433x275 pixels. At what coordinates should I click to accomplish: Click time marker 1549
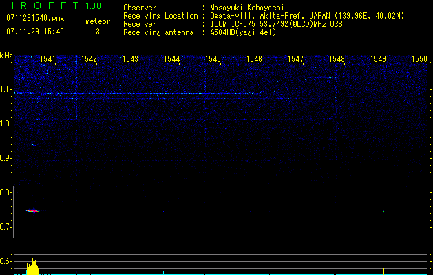[378, 58]
